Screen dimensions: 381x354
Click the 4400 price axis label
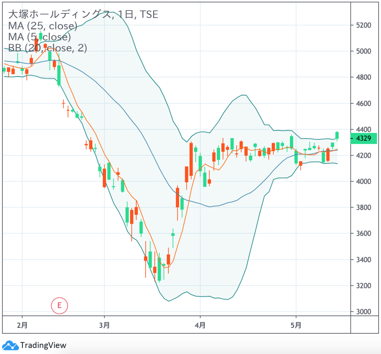[364, 129]
